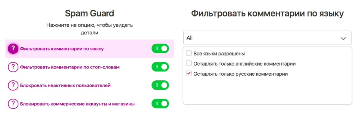Click 'Блокировать коммерческие аккаунты и магазины' label
358x126 pixels.
click(x=77, y=104)
